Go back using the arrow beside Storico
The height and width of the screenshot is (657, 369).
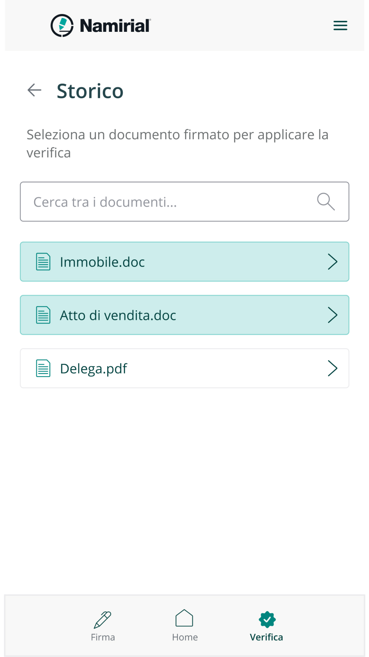click(35, 90)
